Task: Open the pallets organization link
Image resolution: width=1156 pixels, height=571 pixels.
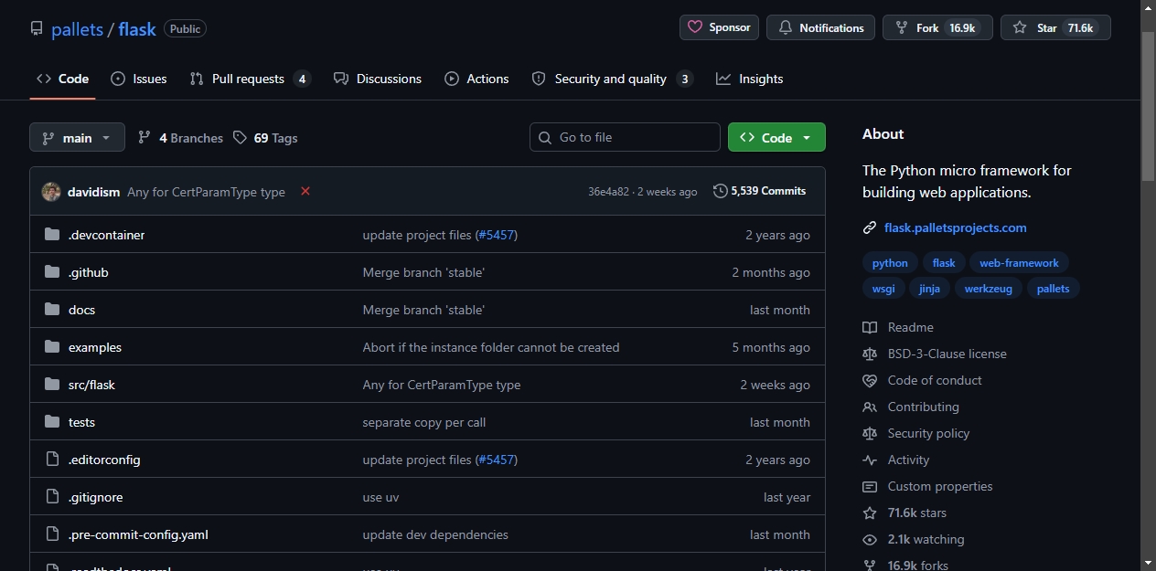Action: [77, 29]
